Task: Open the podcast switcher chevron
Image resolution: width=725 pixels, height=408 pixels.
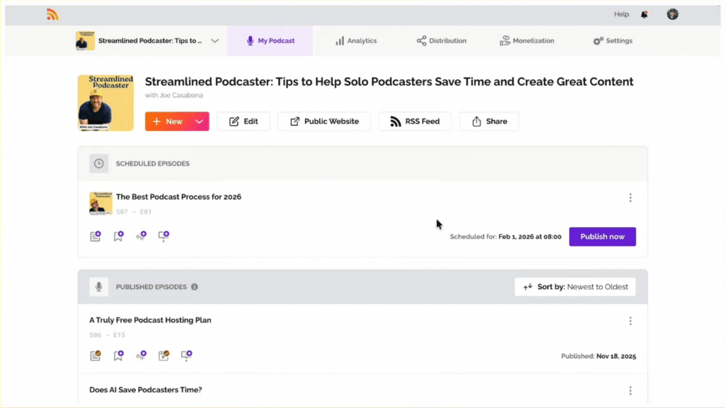Action: click(x=215, y=40)
